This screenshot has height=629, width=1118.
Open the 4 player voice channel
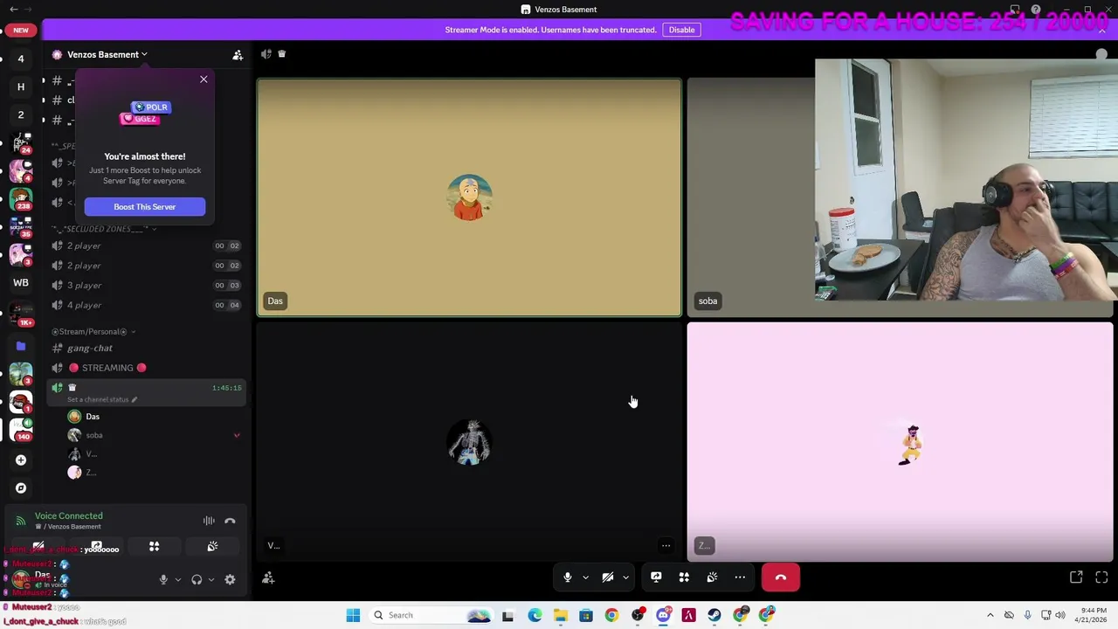click(145, 305)
